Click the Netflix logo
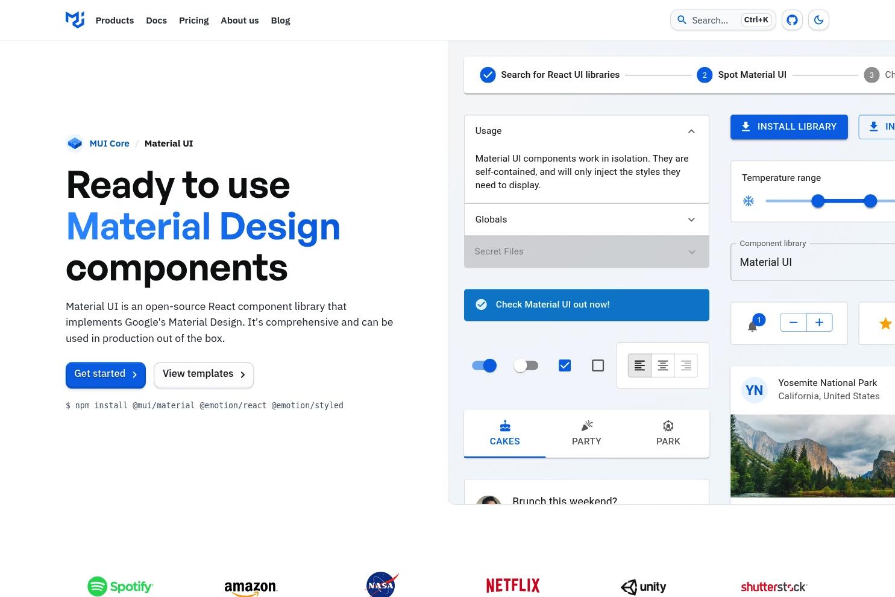This screenshot has height=597, width=895. pyautogui.click(x=513, y=586)
